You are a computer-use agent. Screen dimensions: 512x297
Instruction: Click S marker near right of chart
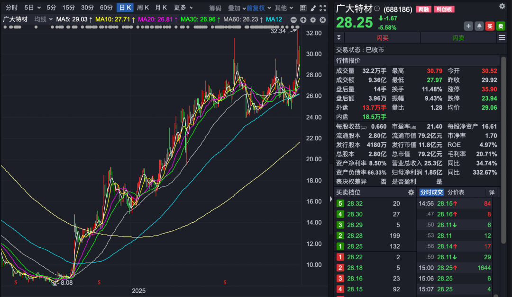tap(225, 282)
